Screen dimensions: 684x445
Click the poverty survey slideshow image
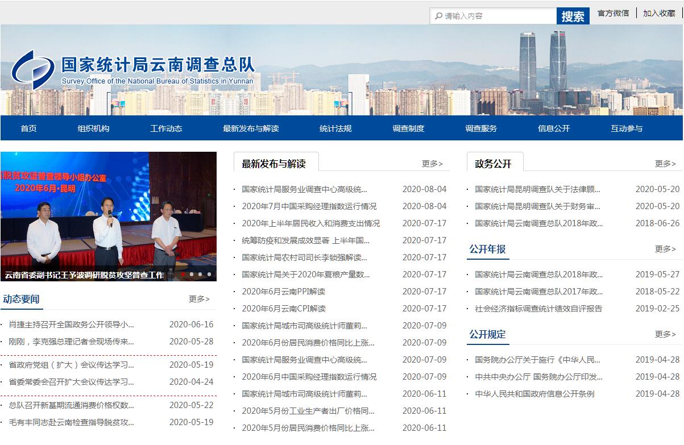(108, 210)
